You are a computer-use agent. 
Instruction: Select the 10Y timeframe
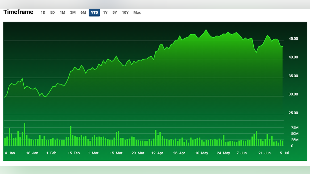(x=125, y=12)
